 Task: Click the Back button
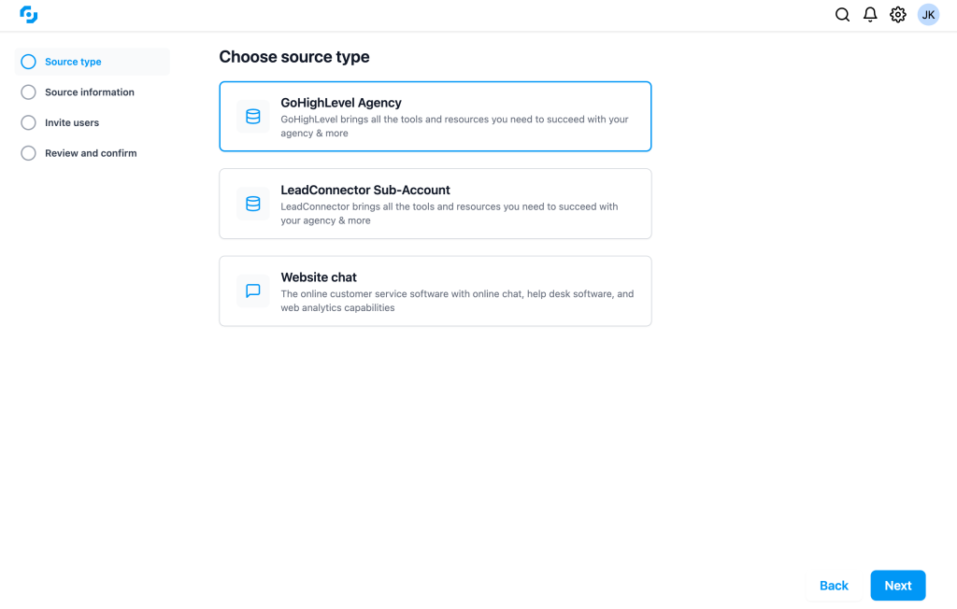point(834,586)
